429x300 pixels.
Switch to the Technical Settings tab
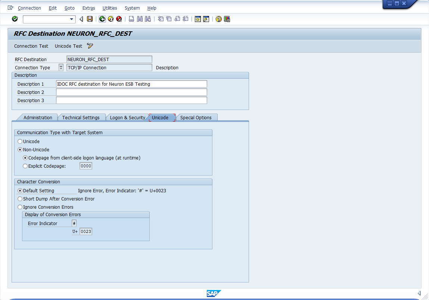click(x=81, y=117)
